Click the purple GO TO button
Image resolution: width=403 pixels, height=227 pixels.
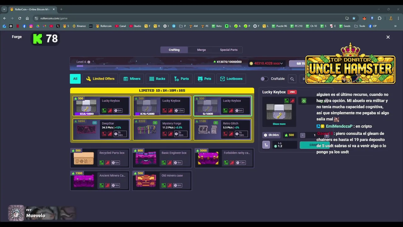[x=298, y=63]
